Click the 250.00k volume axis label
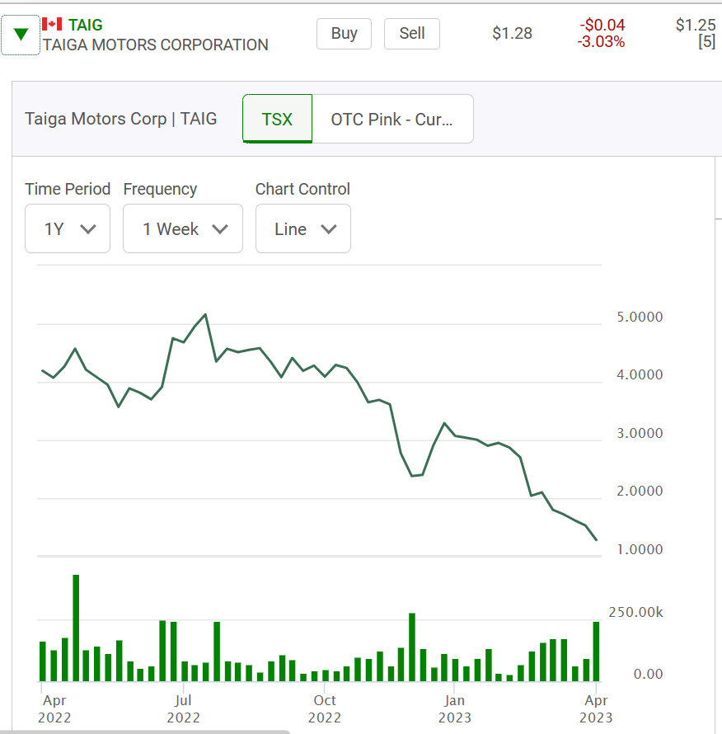Viewport: 722px width, 734px height. point(635,612)
